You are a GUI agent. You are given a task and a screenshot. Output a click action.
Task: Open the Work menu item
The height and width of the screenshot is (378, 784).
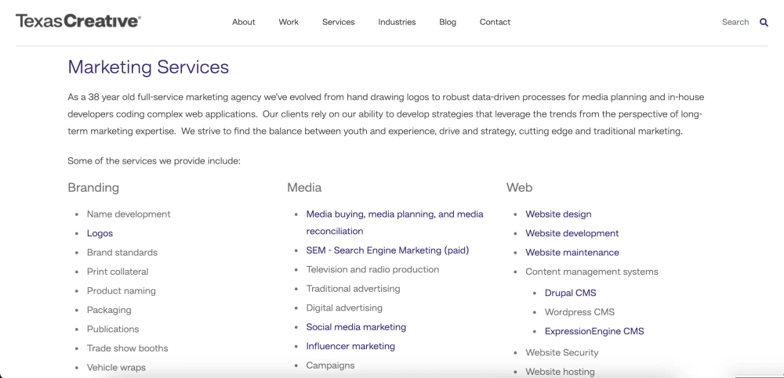pos(289,22)
